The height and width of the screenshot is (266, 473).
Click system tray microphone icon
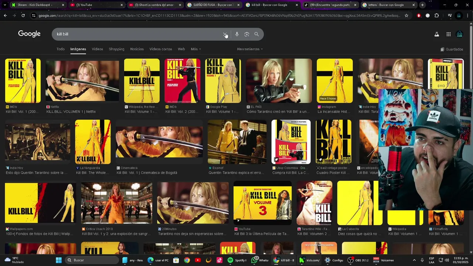click(422, 260)
